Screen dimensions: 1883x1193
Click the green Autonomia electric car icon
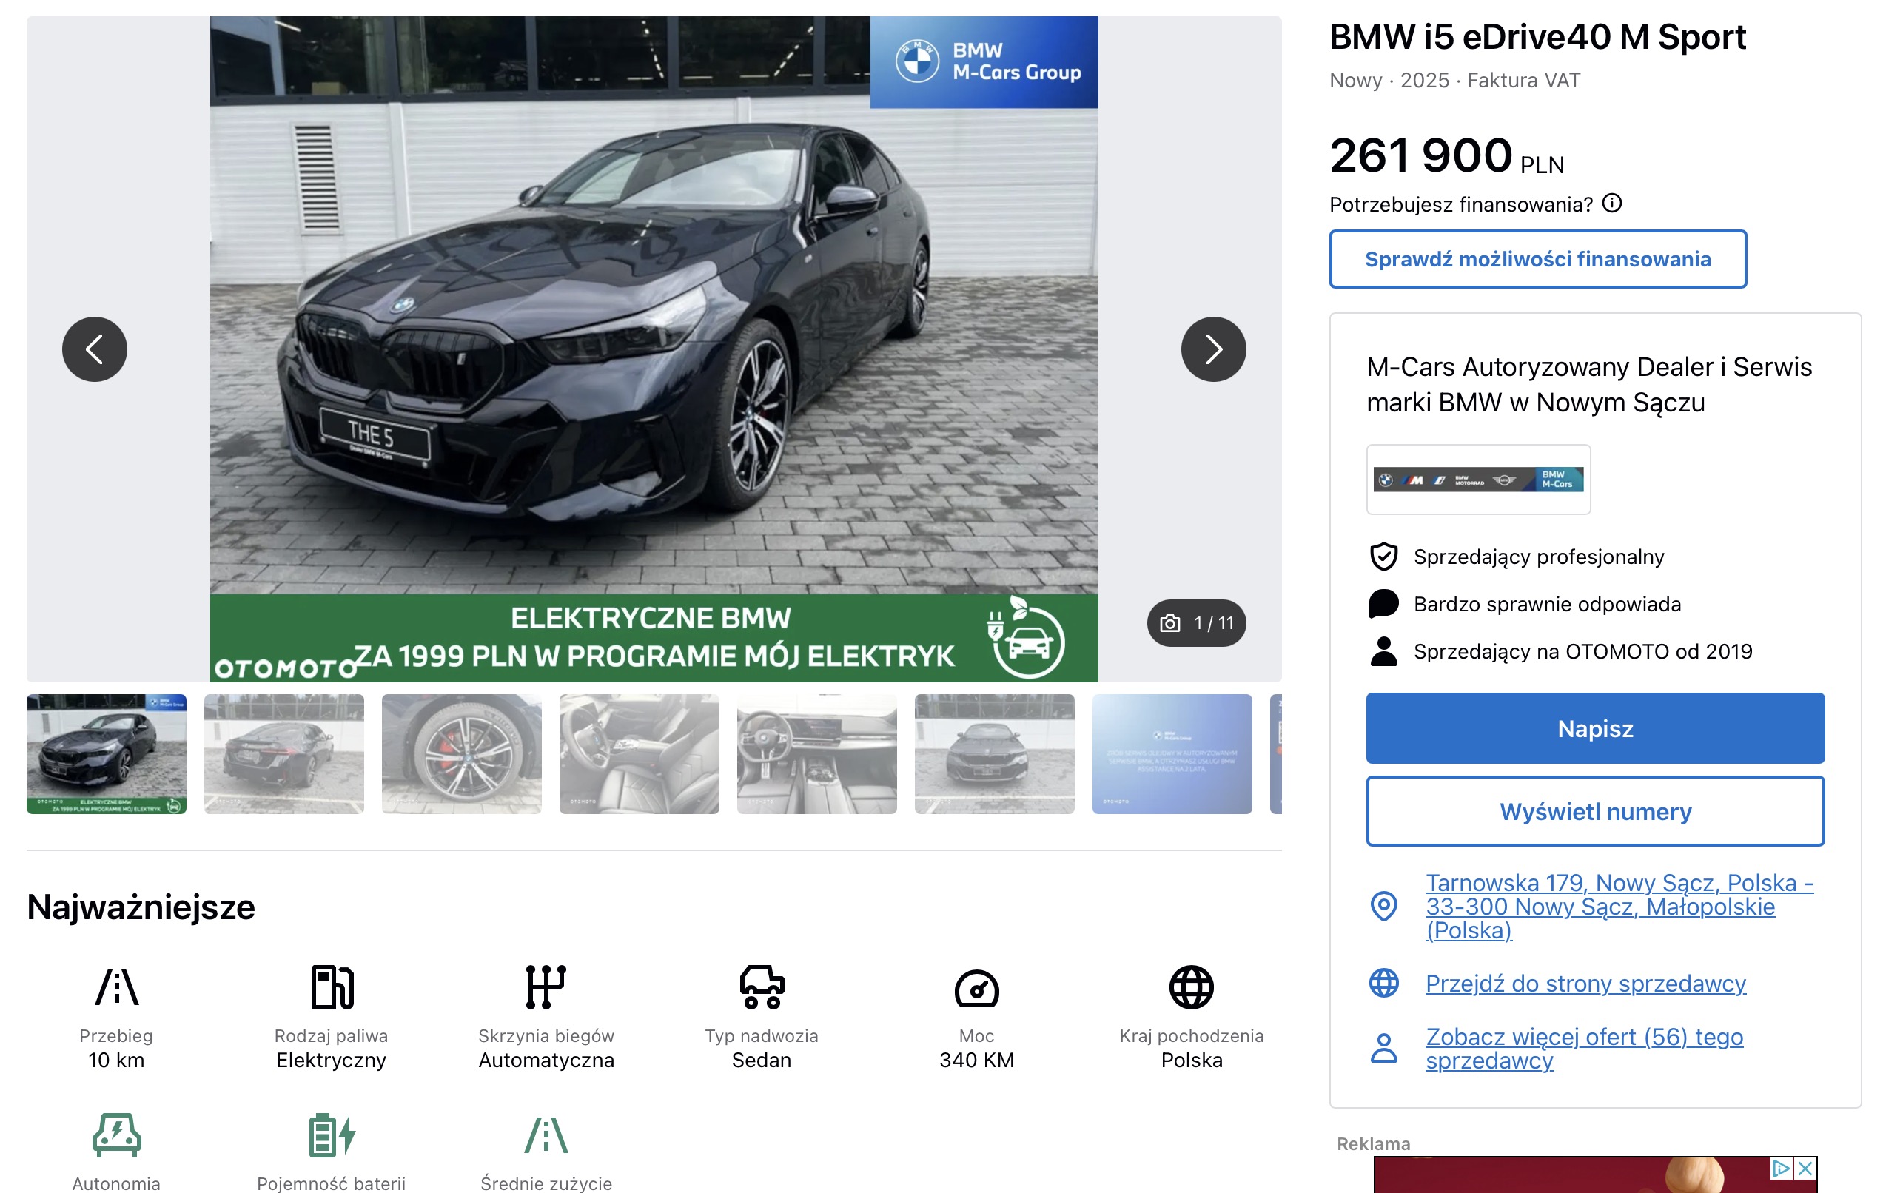point(116,1135)
